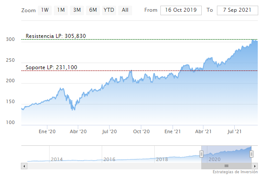263x178 pixels.
Task: Switch zoom to 6M
Action: (x=93, y=10)
